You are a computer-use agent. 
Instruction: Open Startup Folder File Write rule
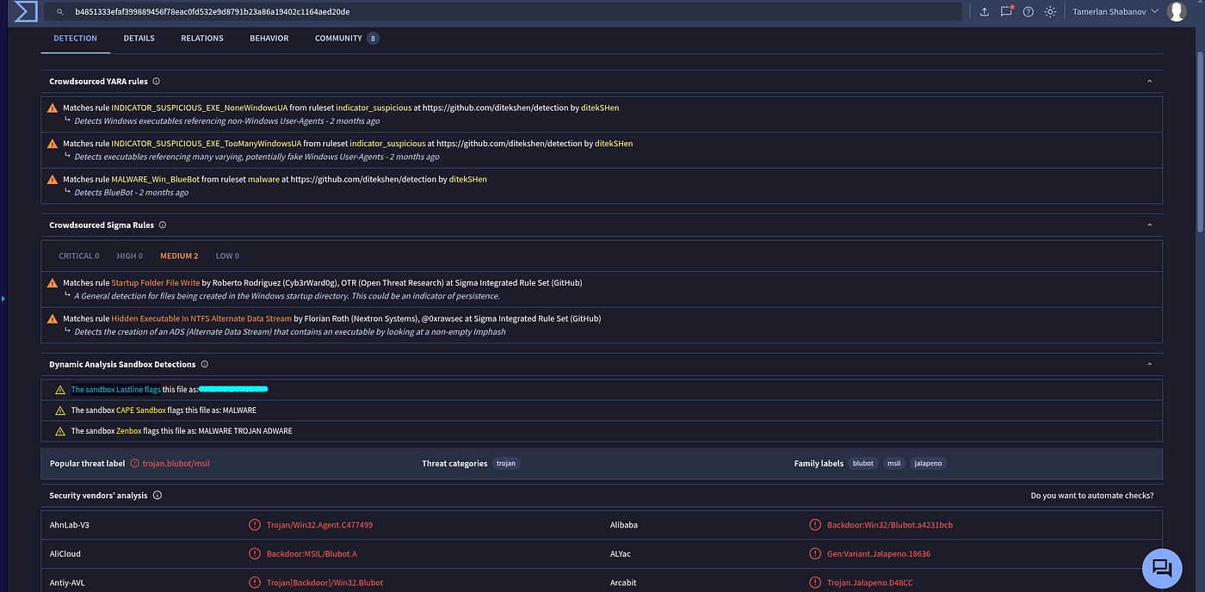coord(155,283)
